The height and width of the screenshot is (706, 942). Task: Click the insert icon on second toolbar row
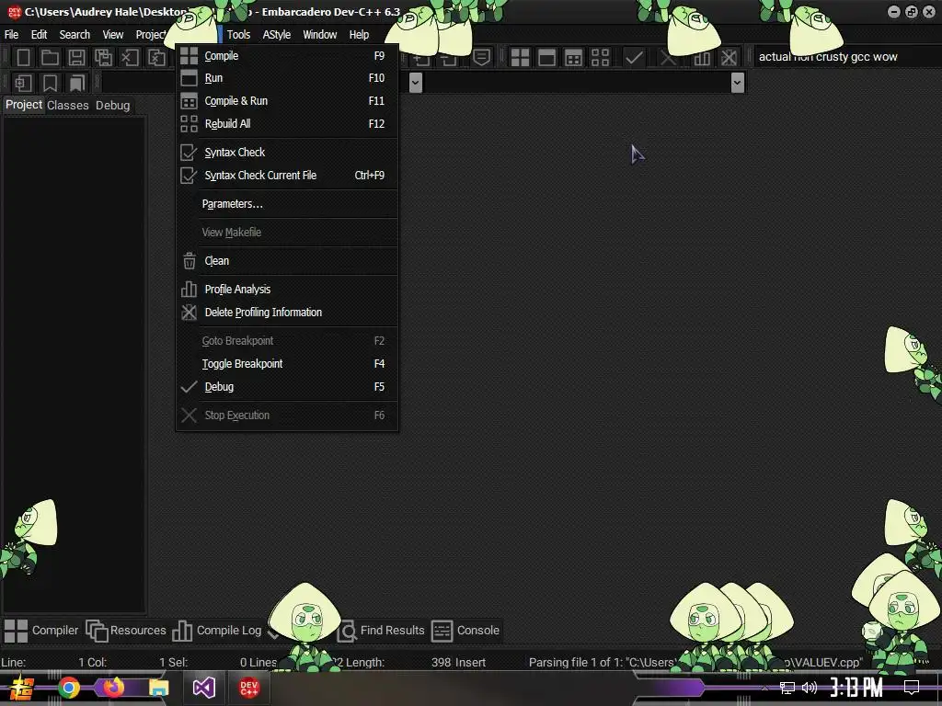pyautogui.click(x=23, y=83)
